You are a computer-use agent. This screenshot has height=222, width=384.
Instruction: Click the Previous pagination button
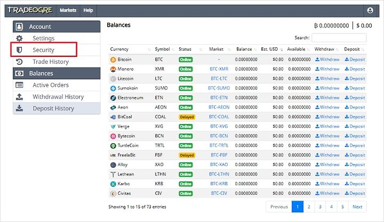coord(279,207)
